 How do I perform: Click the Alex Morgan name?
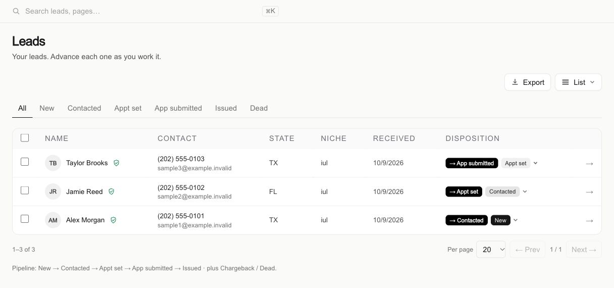click(85, 220)
